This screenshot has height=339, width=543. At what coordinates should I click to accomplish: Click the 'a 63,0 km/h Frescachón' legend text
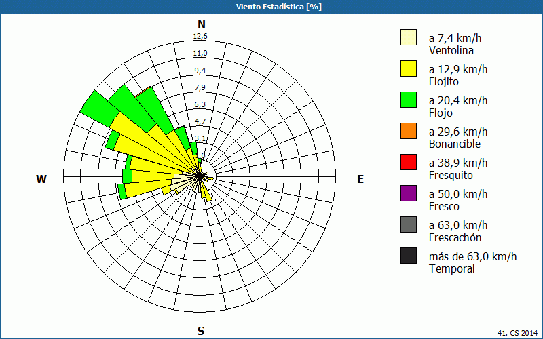458,231
